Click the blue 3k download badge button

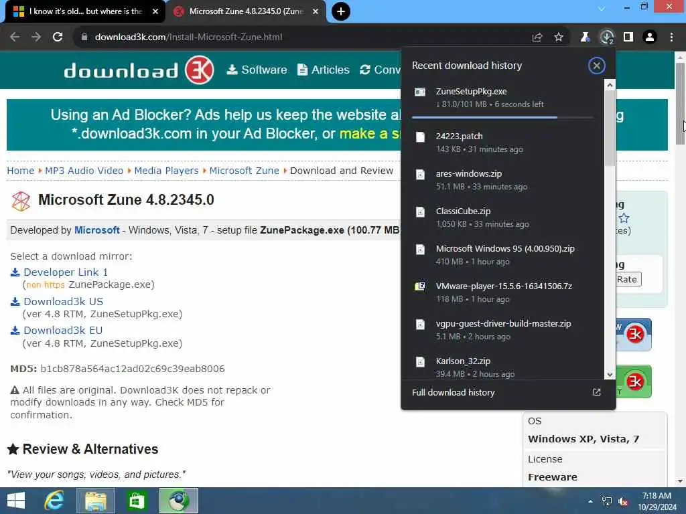click(x=634, y=335)
